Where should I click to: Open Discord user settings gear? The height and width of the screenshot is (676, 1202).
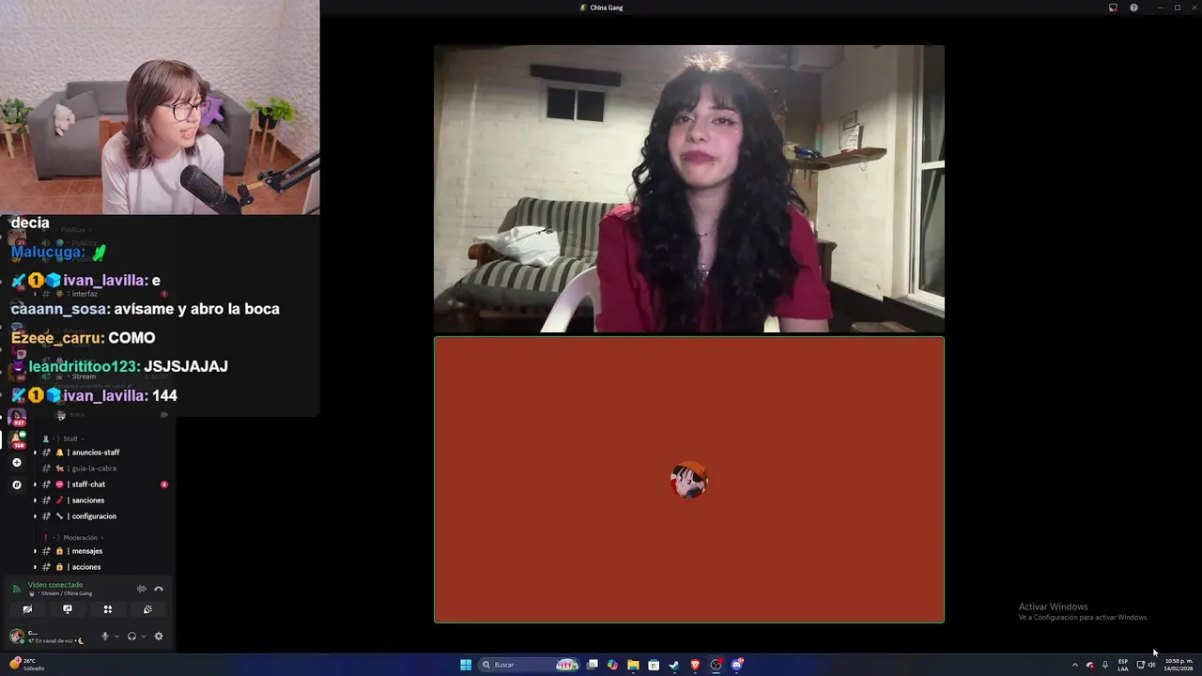click(159, 636)
